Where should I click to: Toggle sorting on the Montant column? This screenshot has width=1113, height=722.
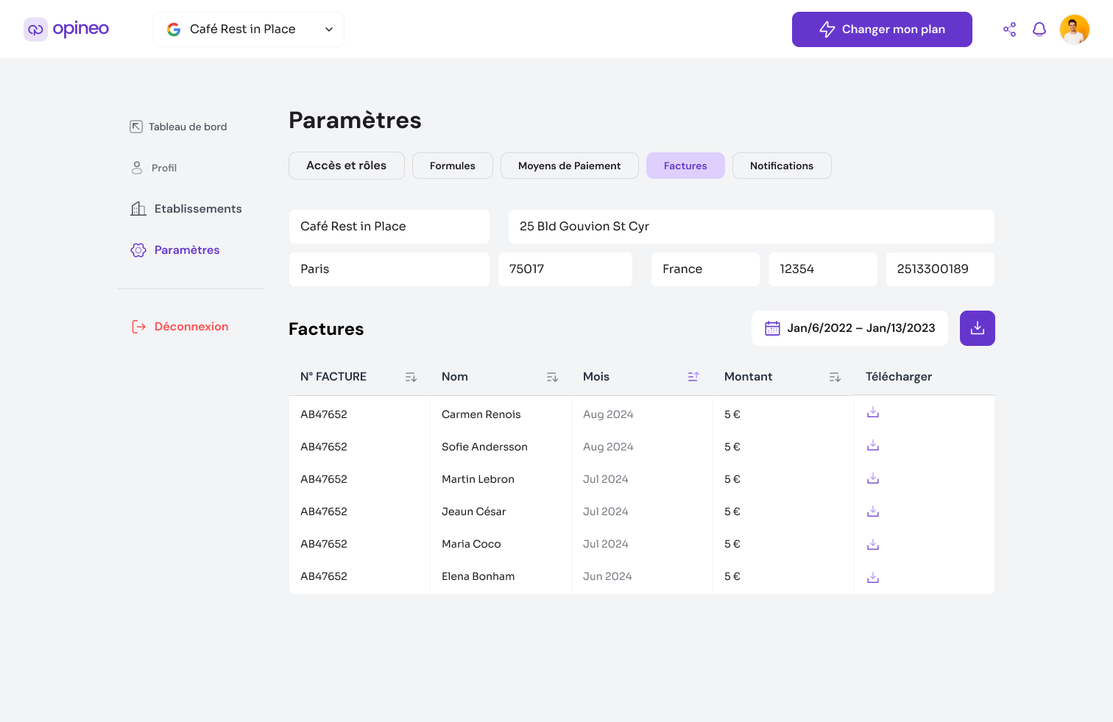click(x=835, y=376)
